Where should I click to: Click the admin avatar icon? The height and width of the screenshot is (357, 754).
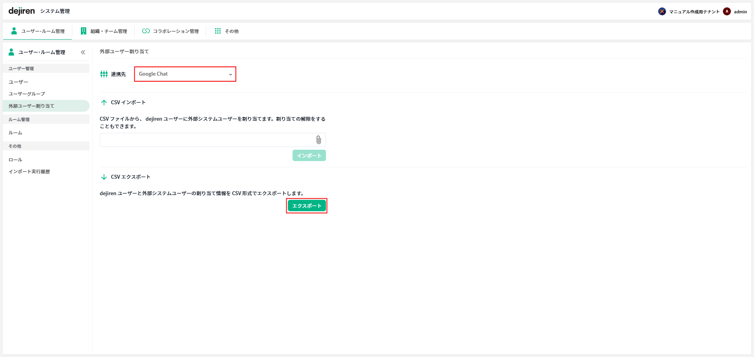coord(727,11)
